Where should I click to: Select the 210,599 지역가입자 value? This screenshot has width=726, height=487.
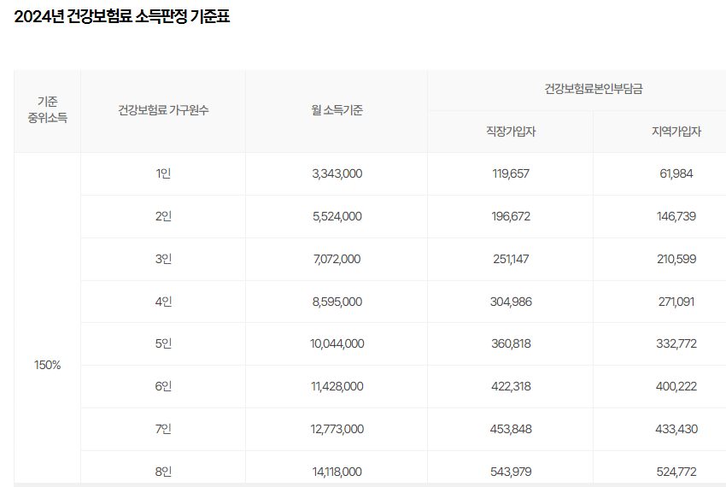pos(676,259)
